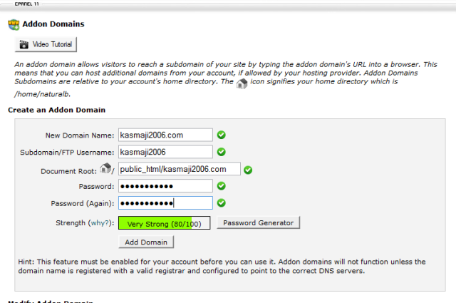Focus the Document Root input field
The width and height of the screenshot is (456, 303).
pos(180,169)
